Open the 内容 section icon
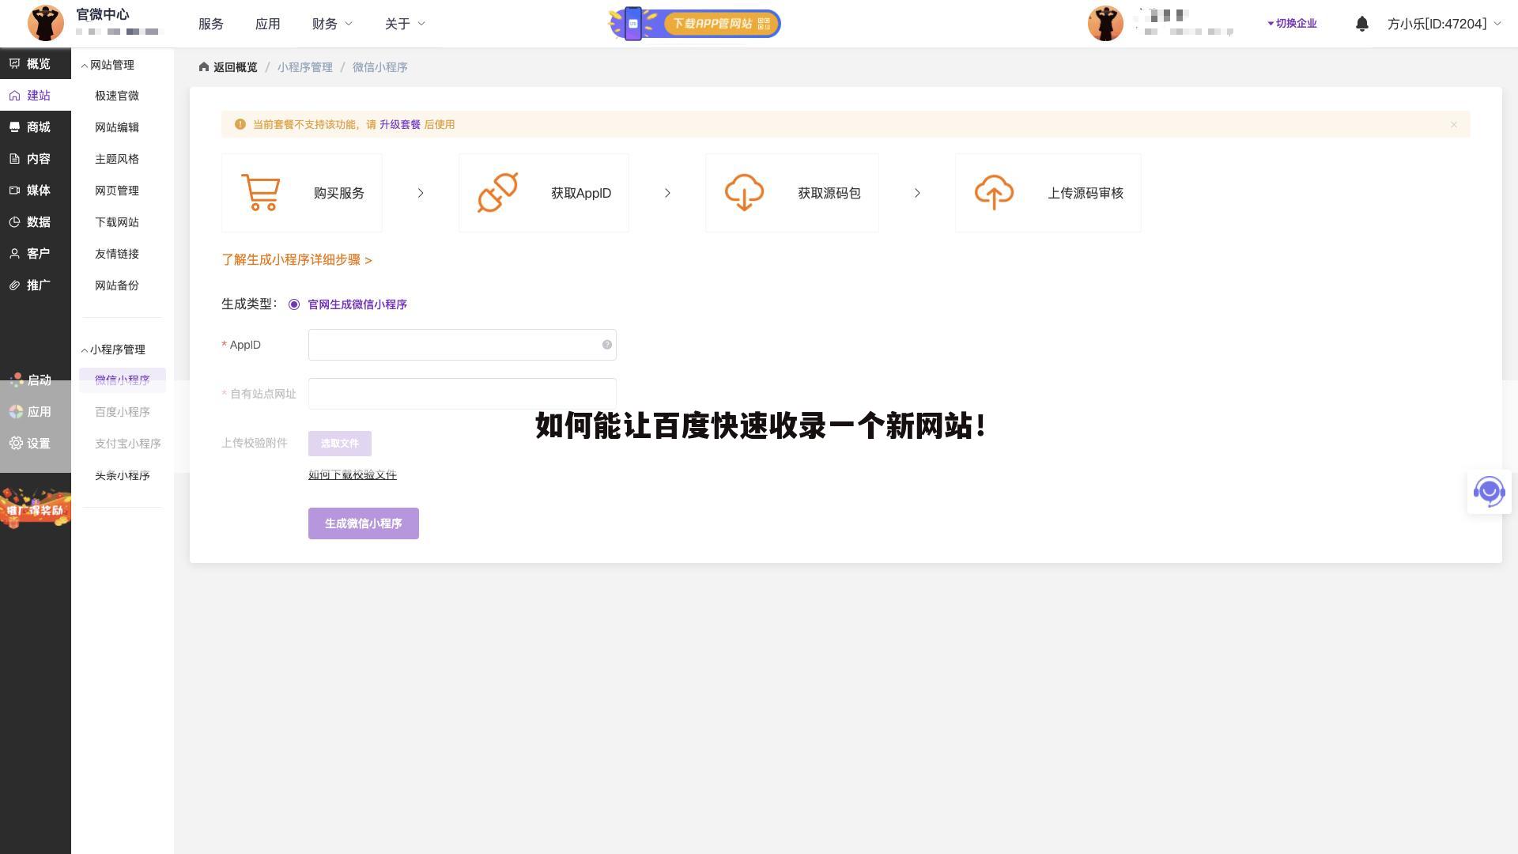The width and height of the screenshot is (1518, 854). tap(14, 158)
